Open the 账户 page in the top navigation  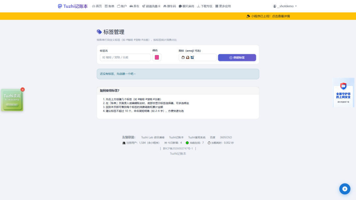tap(122, 6)
